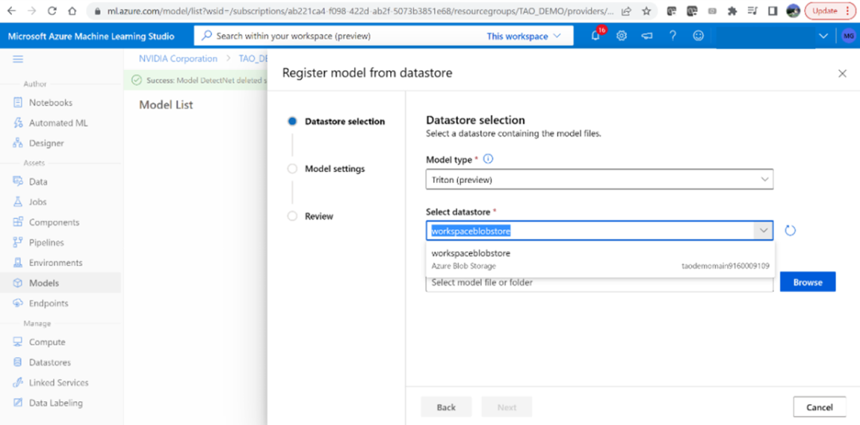The width and height of the screenshot is (860, 425).
Task: Click the Select model file input
Action: tap(600, 283)
